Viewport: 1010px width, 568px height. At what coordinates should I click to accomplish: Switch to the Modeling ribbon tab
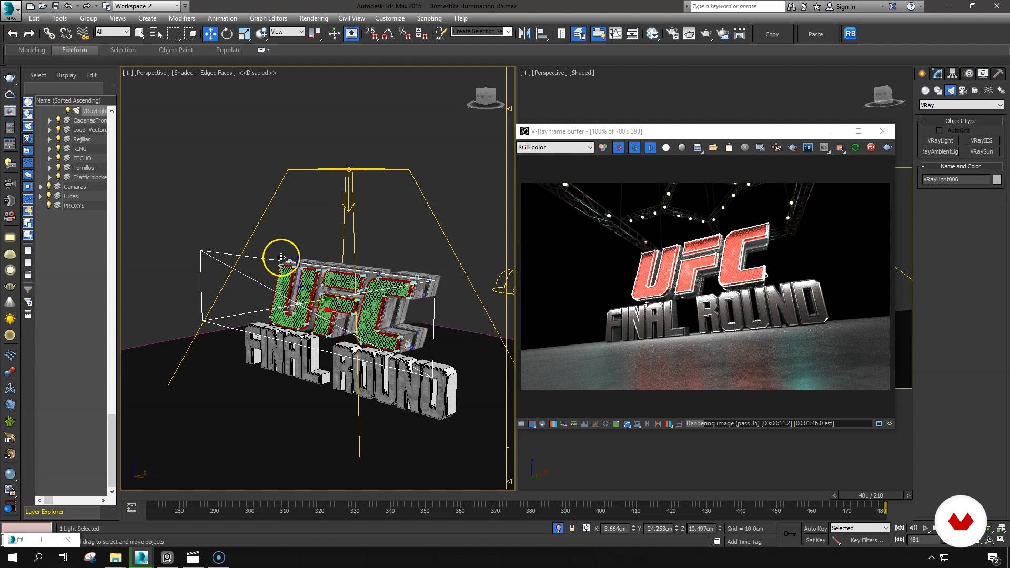point(32,50)
